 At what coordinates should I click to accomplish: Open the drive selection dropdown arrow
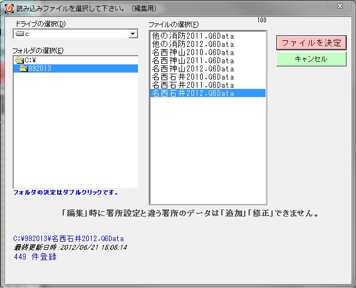(x=132, y=34)
